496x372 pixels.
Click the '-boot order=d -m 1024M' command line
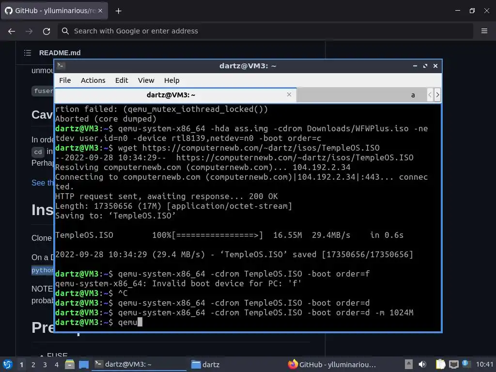pyautogui.click(x=234, y=313)
